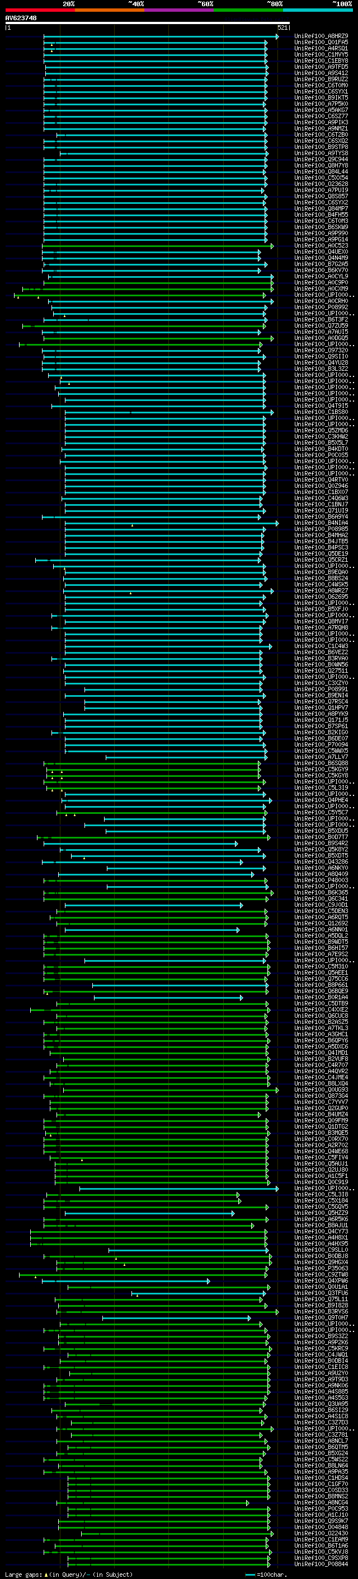The height and width of the screenshot is (1579, 358).
Task: Click the UniRef100_Q8H7Y8 hit name
Action: 321,165
